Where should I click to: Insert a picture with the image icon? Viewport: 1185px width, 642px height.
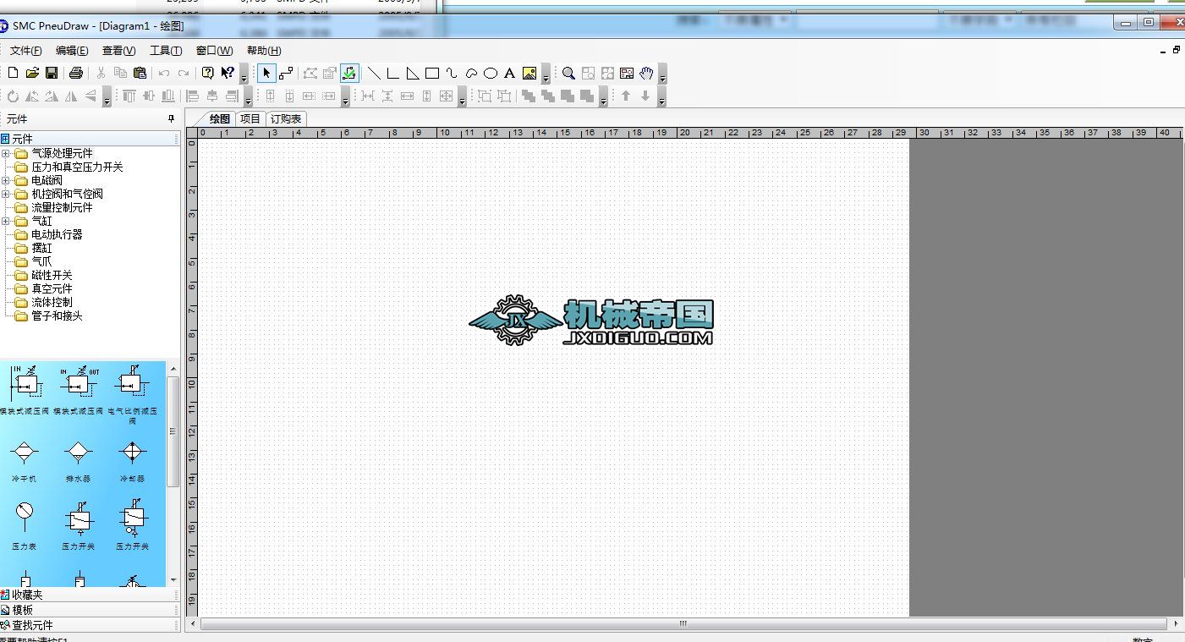(x=529, y=74)
